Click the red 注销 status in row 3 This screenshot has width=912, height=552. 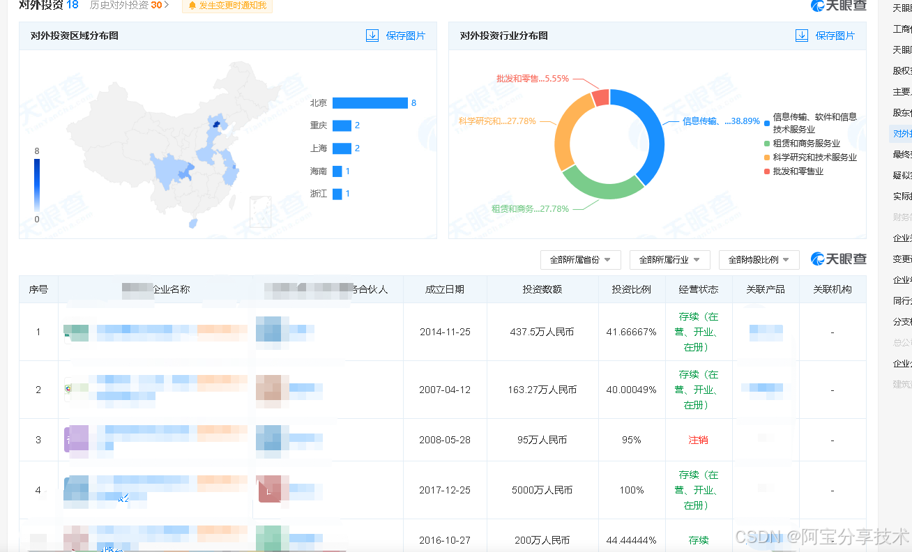[699, 440]
